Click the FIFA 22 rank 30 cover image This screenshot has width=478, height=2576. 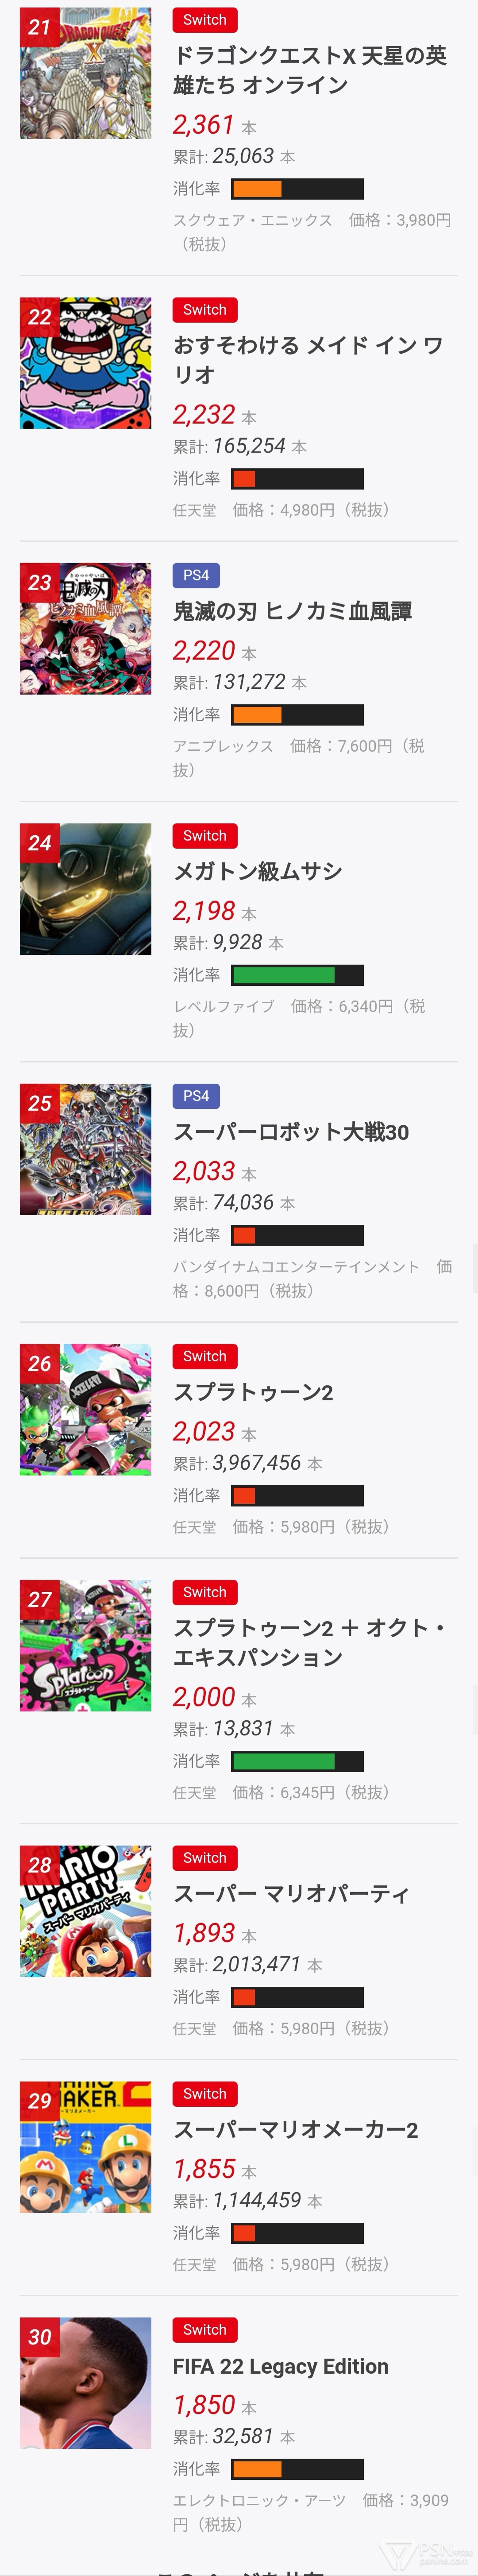[x=86, y=2383]
